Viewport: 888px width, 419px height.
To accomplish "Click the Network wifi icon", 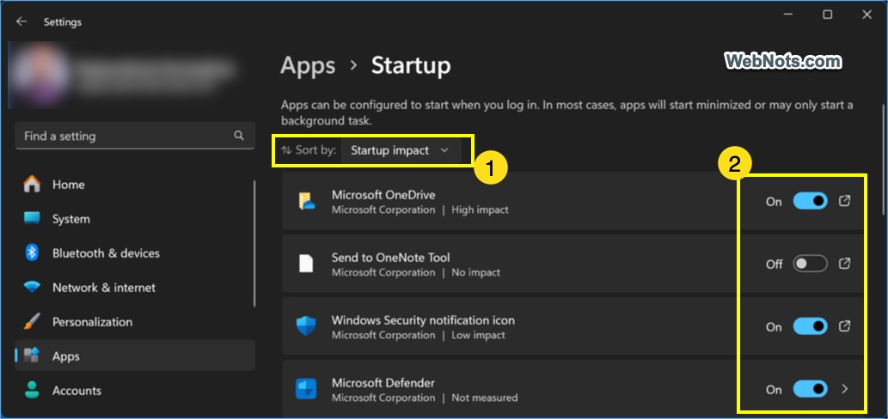I will (32, 288).
